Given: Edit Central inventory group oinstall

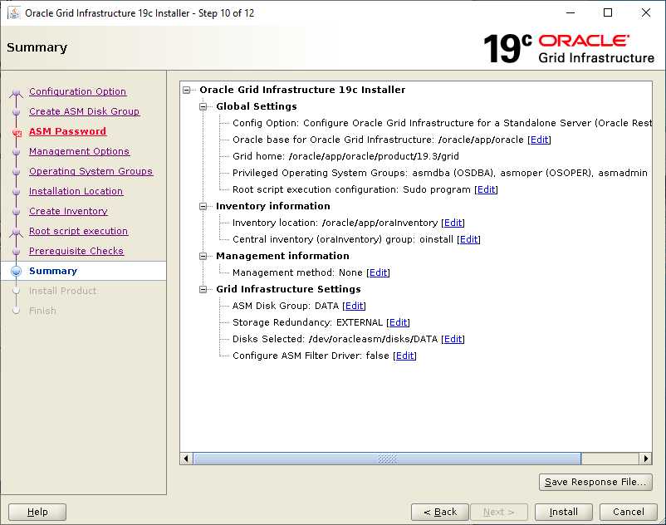Looking at the screenshot, I should [469, 239].
